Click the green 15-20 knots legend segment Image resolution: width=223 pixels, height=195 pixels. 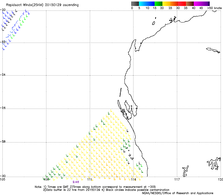pos(159,4)
